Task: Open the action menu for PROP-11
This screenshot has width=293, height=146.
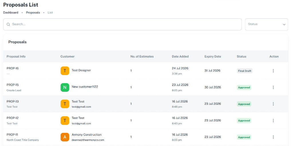Action: pos(273,137)
